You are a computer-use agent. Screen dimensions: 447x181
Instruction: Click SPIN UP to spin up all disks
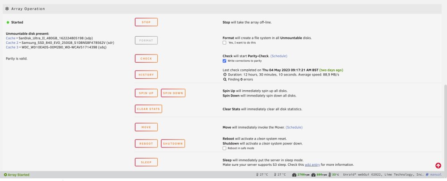(146, 93)
